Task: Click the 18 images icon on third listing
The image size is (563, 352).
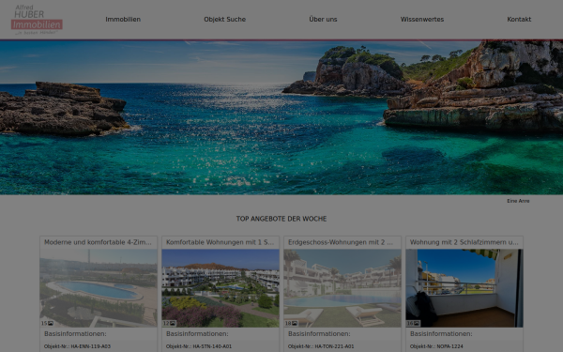Action: coord(291,323)
